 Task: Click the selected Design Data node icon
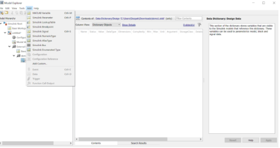(x=23, y=60)
